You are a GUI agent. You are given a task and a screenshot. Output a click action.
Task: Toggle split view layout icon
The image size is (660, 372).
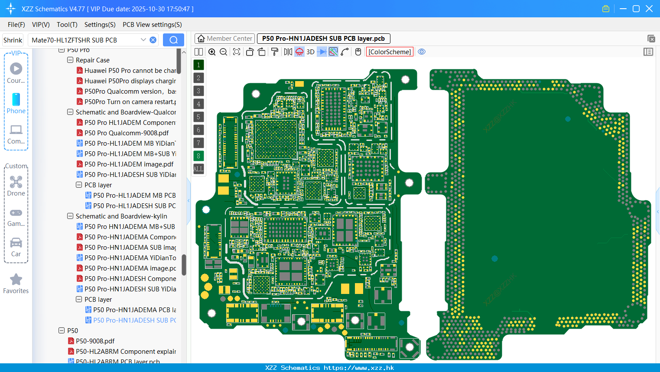(198, 52)
